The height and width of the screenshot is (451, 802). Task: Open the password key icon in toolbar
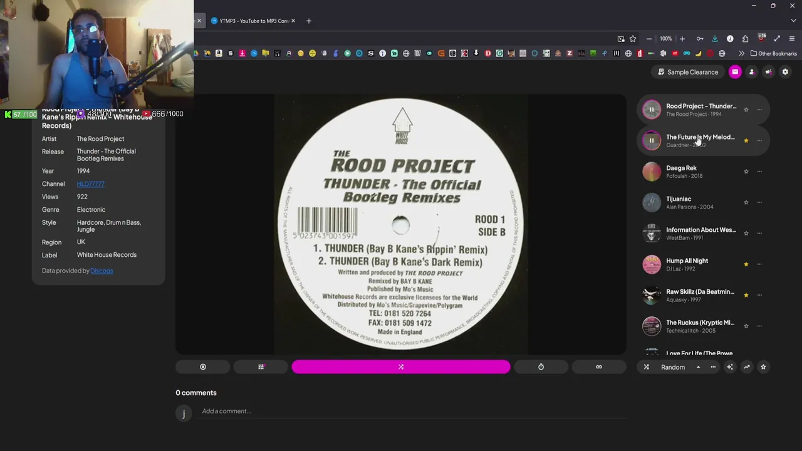coord(700,39)
